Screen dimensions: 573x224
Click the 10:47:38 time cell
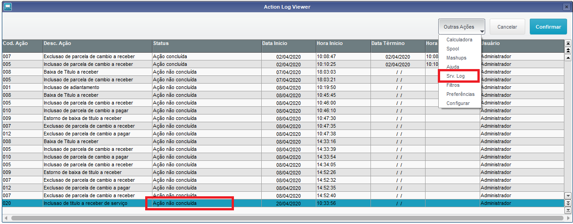click(343, 134)
